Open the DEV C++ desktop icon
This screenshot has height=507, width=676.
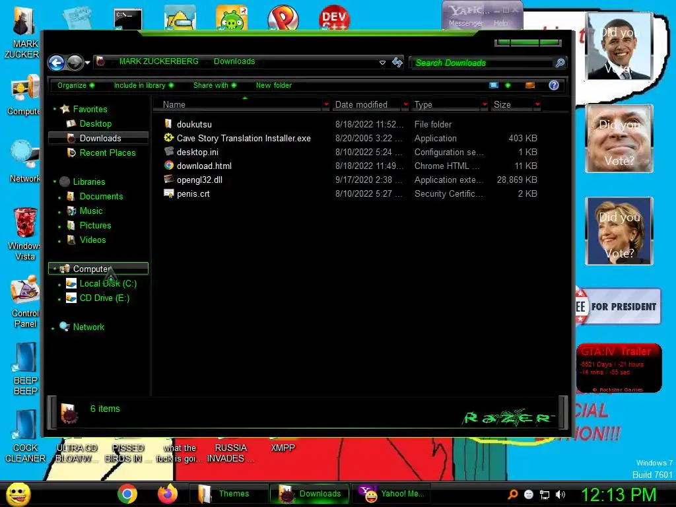[x=334, y=17]
